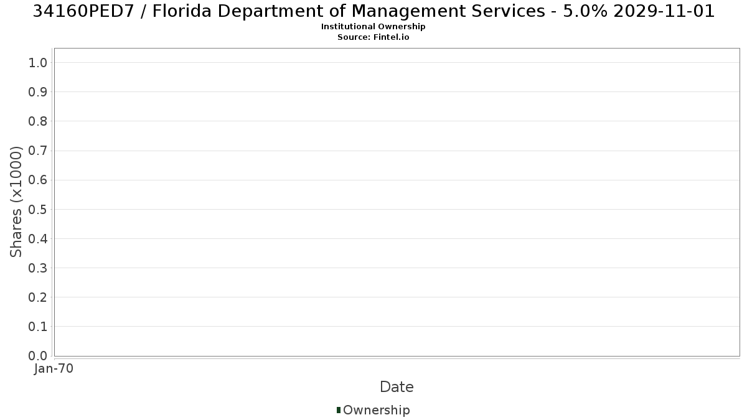
Task: Toggle the Ownership series legend label
Action: click(376, 410)
